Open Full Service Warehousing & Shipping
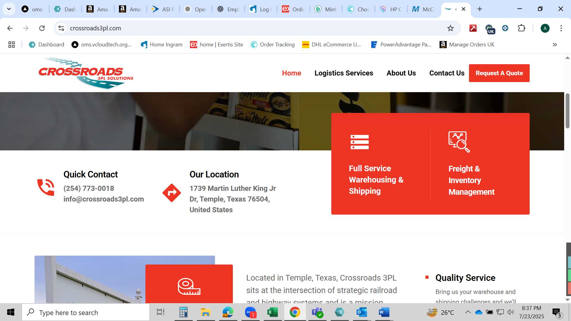The width and height of the screenshot is (571, 321). pyautogui.click(x=376, y=180)
